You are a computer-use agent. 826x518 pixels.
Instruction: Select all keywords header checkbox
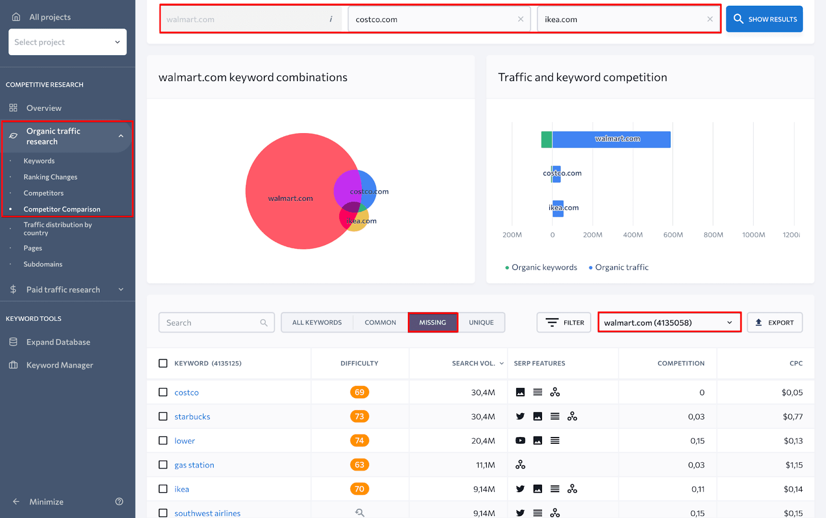click(x=163, y=363)
